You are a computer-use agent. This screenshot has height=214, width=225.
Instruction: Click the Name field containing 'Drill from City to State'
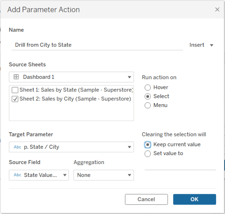pos(97,45)
